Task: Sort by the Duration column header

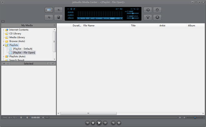Action: click(x=77, y=25)
